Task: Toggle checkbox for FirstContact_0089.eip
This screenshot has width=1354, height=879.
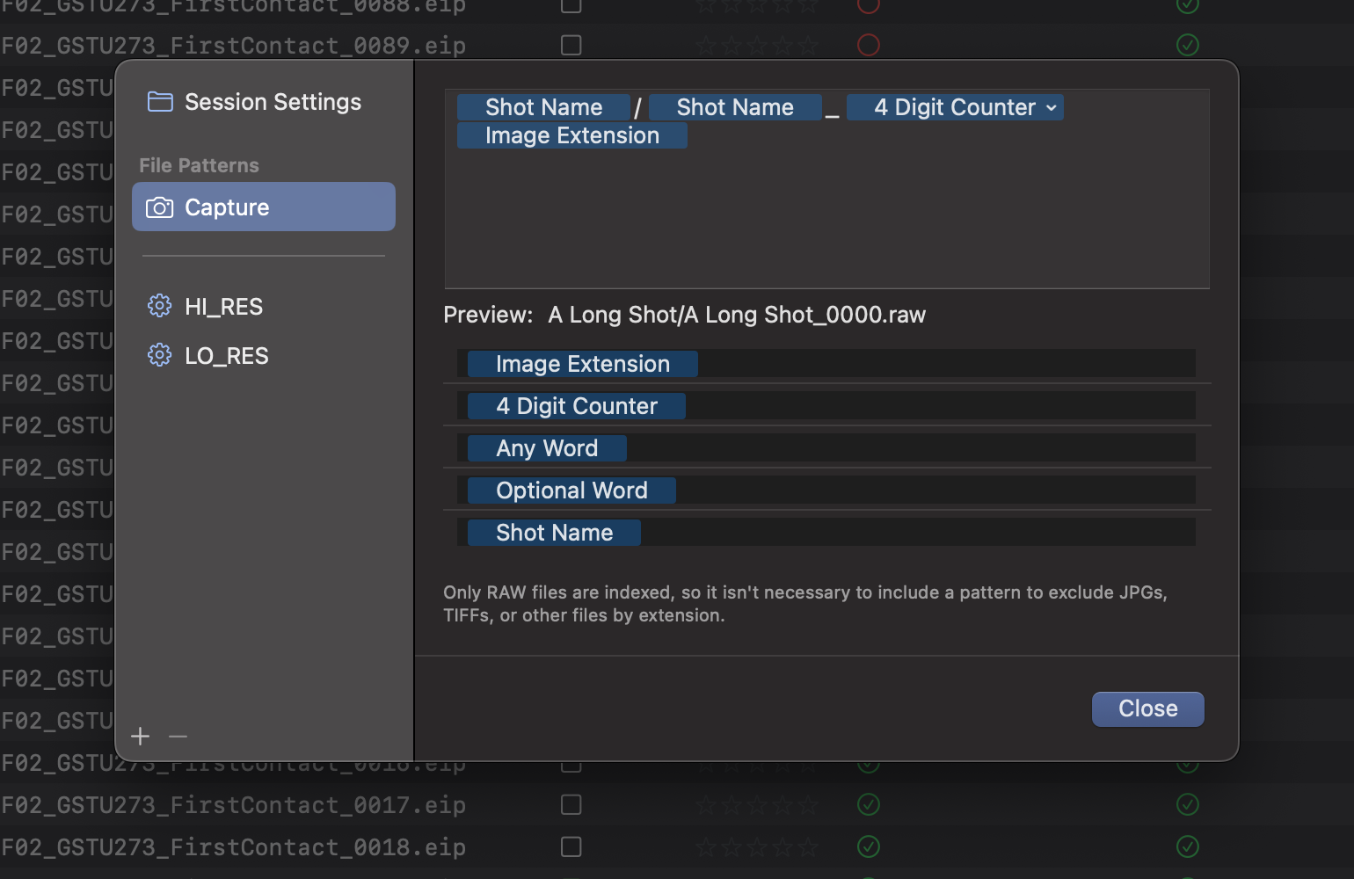Action: click(571, 45)
